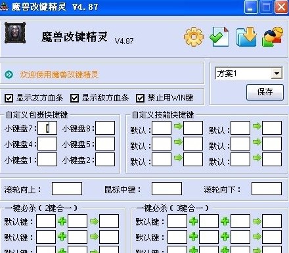Viewport: 289px width, 253px height.
Task: Open the 方案1 dropdown
Action: (277, 74)
